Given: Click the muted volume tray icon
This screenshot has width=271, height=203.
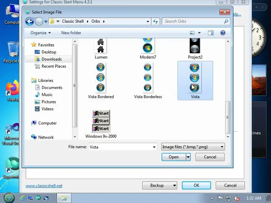Looking at the screenshot, I should click(236, 198).
